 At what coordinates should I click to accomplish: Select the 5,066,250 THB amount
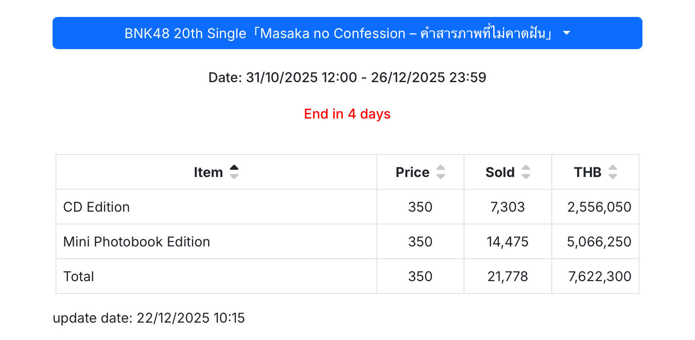point(599,242)
